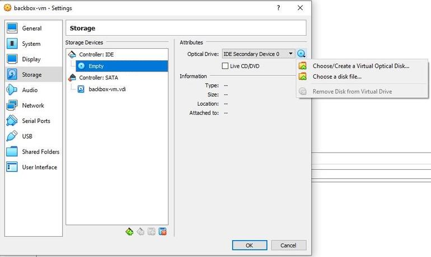
Task: Click the SATA controller icon
Action: pos(72,78)
